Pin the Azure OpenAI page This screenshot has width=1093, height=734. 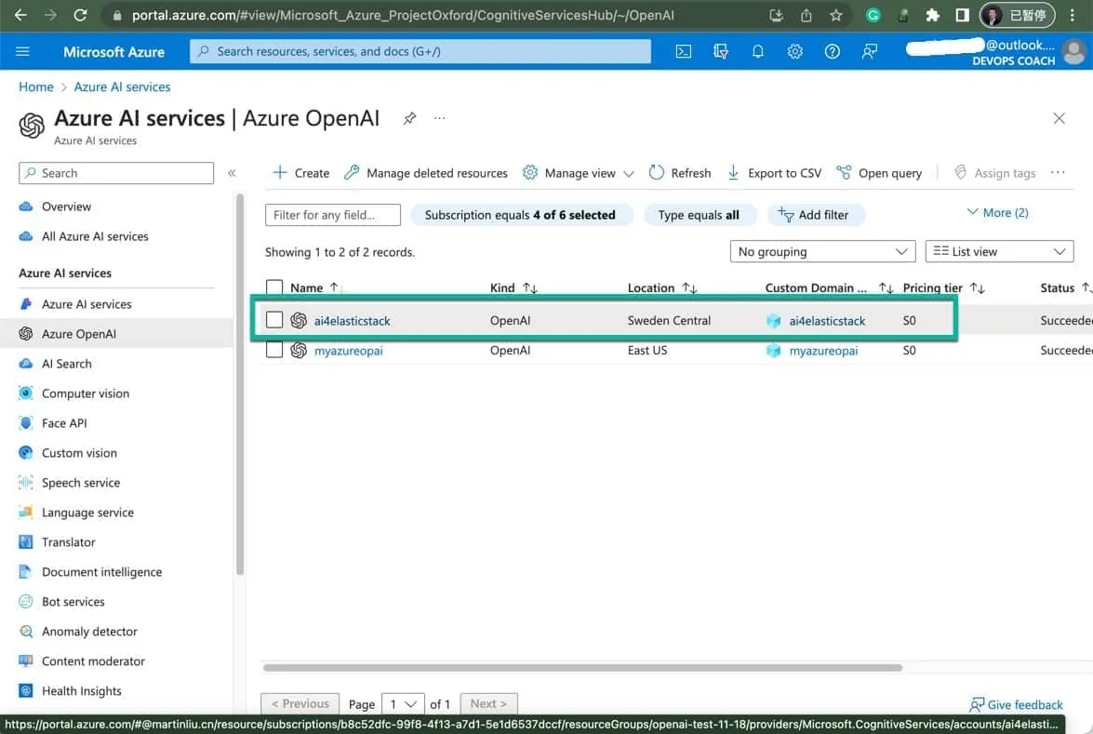pos(409,118)
